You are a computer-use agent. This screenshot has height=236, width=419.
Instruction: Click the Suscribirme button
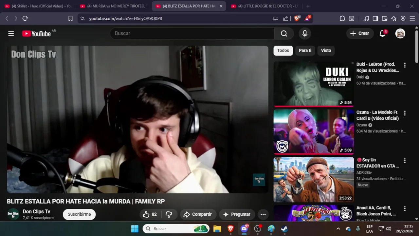point(79,214)
